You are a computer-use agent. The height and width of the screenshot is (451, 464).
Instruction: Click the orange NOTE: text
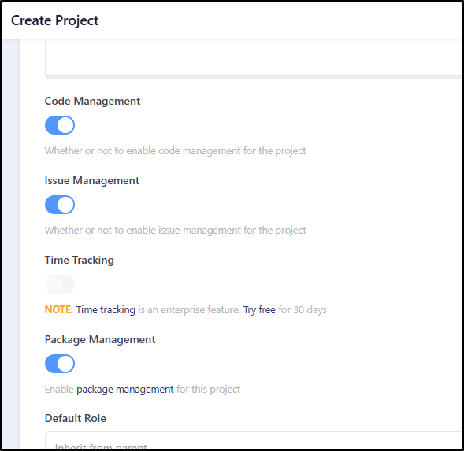[58, 309]
